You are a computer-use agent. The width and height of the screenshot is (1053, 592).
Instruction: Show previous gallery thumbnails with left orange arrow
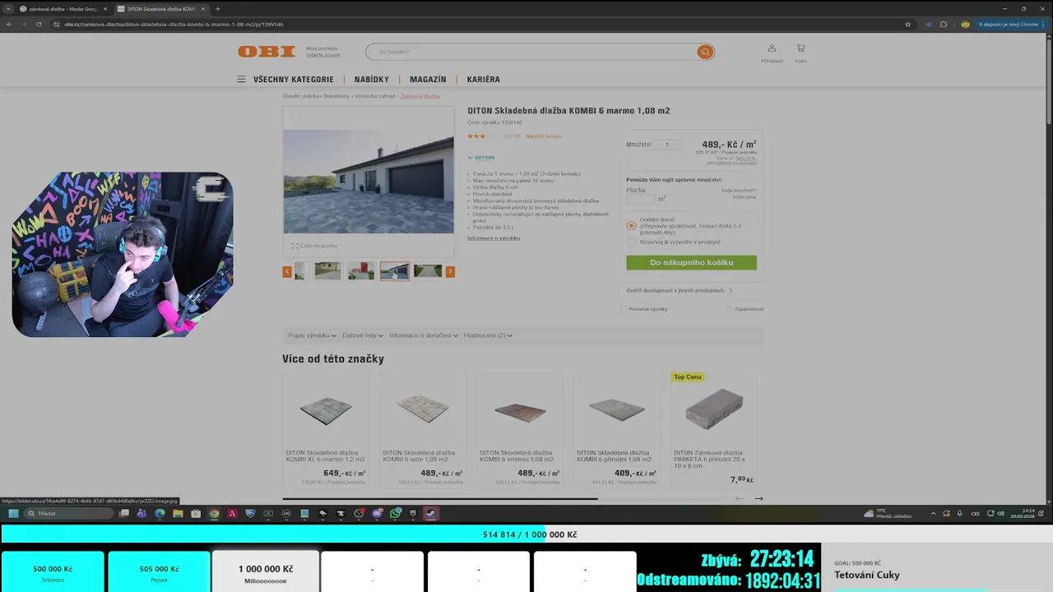(x=287, y=271)
